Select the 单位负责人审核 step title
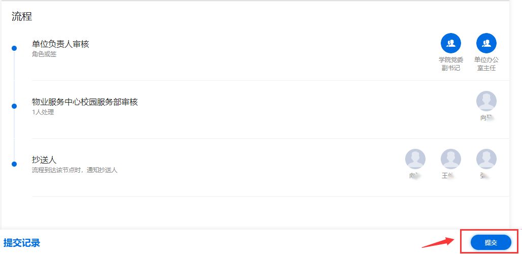Image resolution: width=522 pixels, height=254 pixels. coord(60,44)
